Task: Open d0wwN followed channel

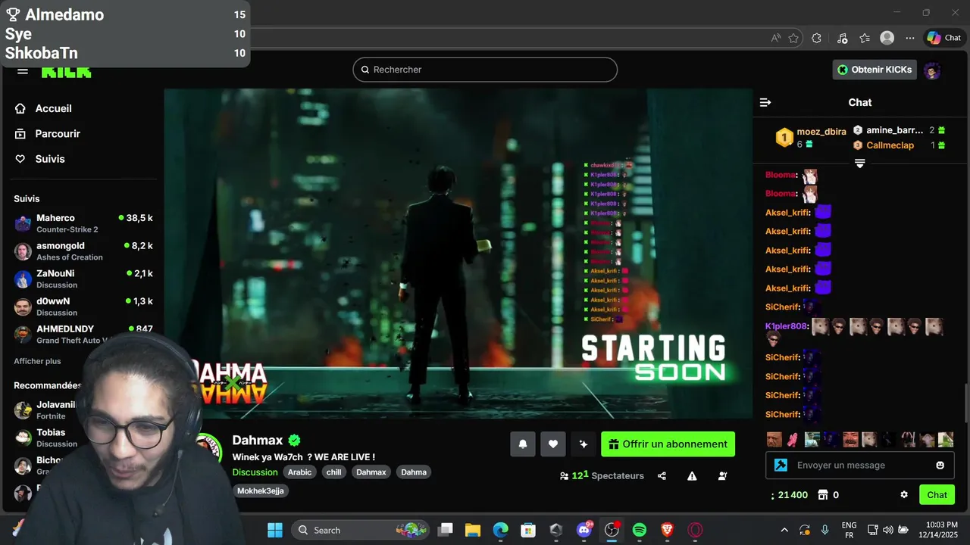Action: (x=83, y=307)
